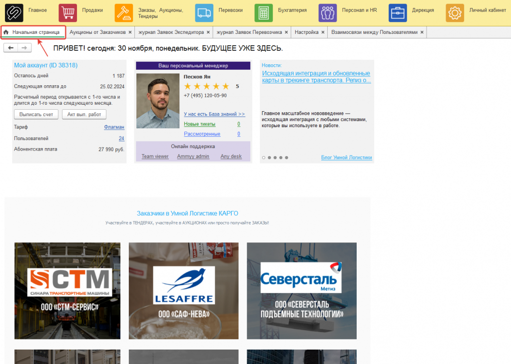Launch Ammyy admin support link
The width and height of the screenshot is (511, 364).
click(193, 156)
